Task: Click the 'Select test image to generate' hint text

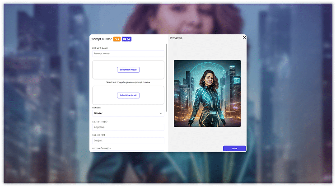Action: point(128,82)
